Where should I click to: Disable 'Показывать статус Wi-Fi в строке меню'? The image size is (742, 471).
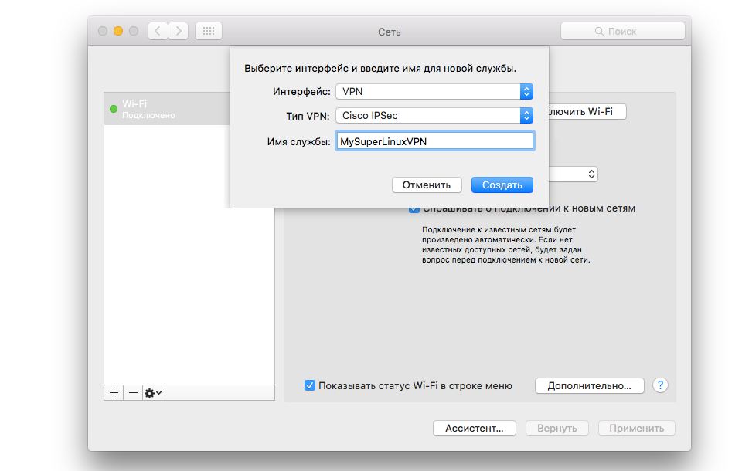click(x=311, y=385)
